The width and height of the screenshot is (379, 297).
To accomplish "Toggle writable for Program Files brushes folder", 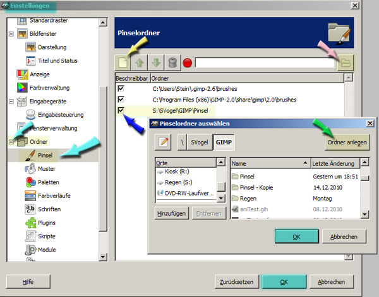I will click(121, 100).
